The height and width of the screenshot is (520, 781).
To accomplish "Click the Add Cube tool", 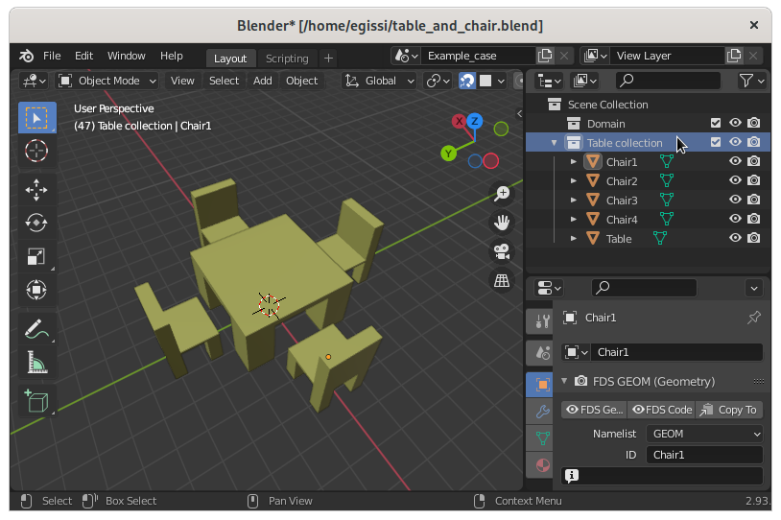I will (36, 402).
